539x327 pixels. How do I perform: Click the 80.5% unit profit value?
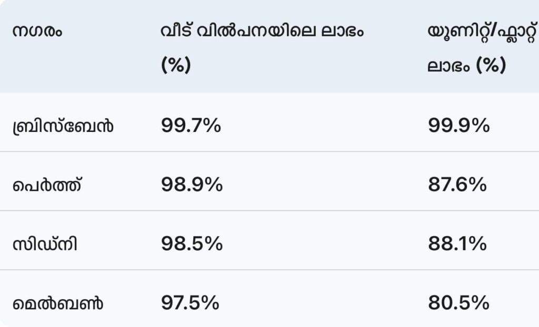458,302
